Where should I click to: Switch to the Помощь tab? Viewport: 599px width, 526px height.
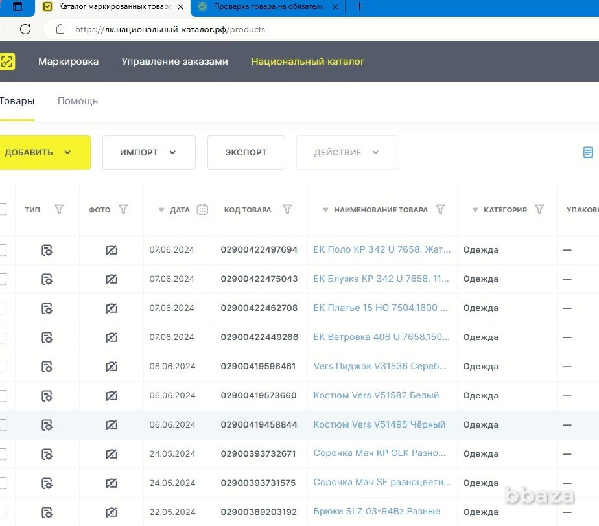[x=78, y=101]
